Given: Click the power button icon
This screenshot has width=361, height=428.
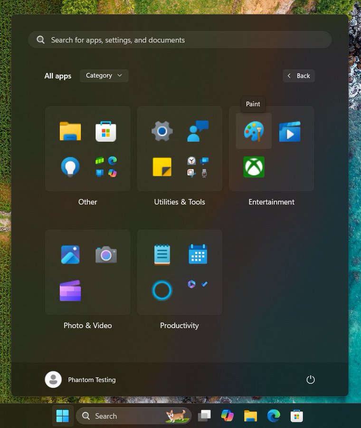Looking at the screenshot, I should (x=311, y=379).
